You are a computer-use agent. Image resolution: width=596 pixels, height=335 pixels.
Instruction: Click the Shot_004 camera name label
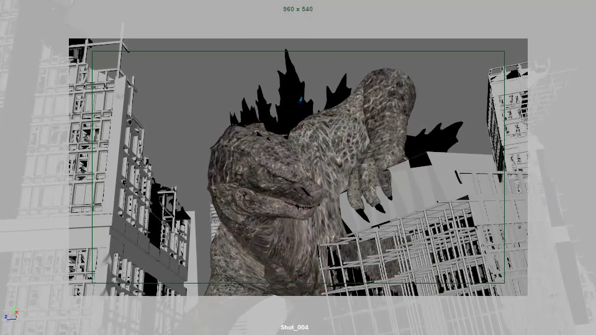point(294,328)
